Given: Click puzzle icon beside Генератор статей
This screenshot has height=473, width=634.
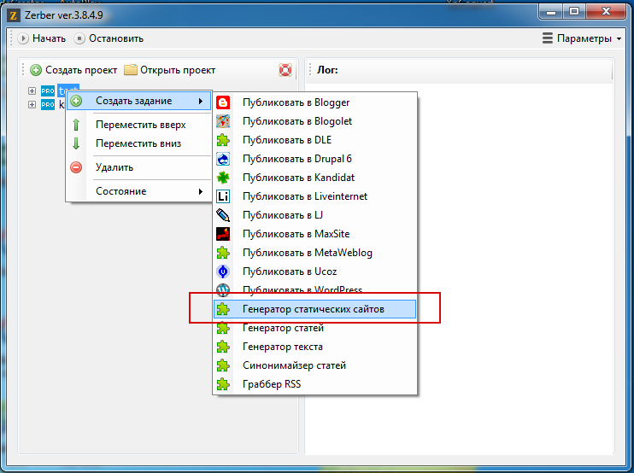Looking at the screenshot, I should click(223, 328).
